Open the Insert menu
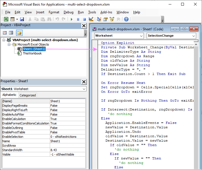202x170 pixels. point(40,12)
